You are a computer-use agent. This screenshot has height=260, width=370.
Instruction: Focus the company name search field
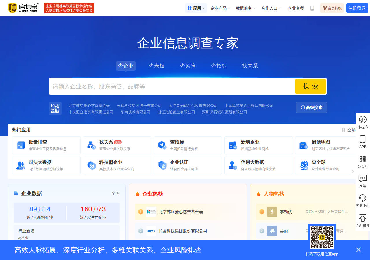coord(172,86)
